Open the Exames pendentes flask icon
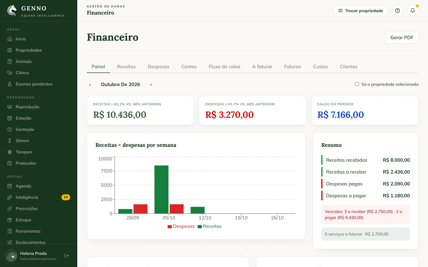The height and width of the screenshot is (267, 428). coord(10,84)
